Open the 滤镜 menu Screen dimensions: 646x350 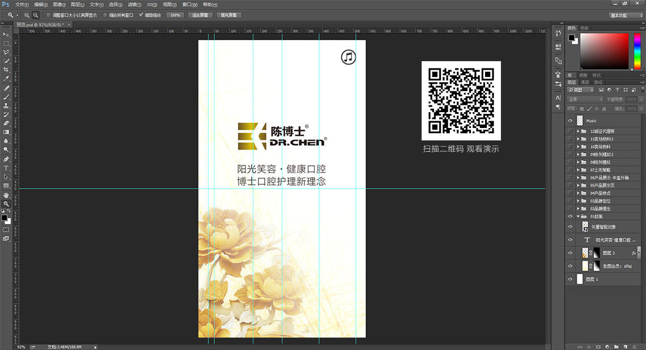(134, 5)
